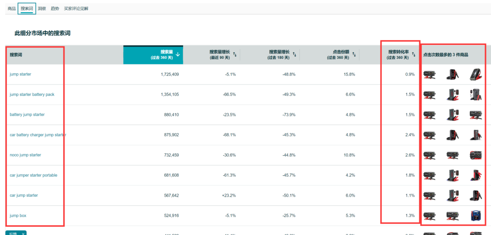Click the conversion rate value 2.6%
This screenshot has height=235, width=491.
[410, 155]
